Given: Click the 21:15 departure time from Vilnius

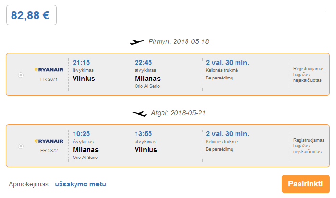Looking at the screenshot, I should pos(81,63).
